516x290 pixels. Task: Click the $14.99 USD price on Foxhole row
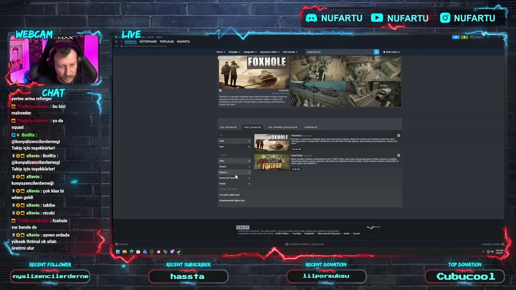pyautogui.click(x=296, y=149)
